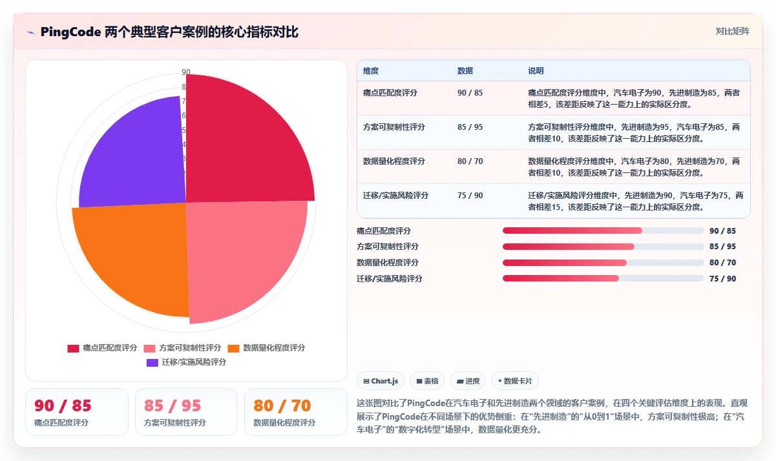Click the 迁移/实施风险评分 description cell text
Screen dimensions: 776x461
coord(636,201)
